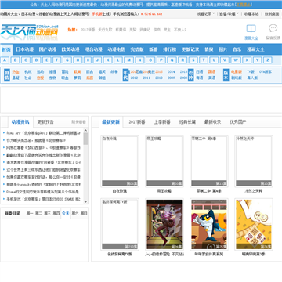Open 动漫电影 in the navigation bar
282x282 pixels.
coord(117,49)
